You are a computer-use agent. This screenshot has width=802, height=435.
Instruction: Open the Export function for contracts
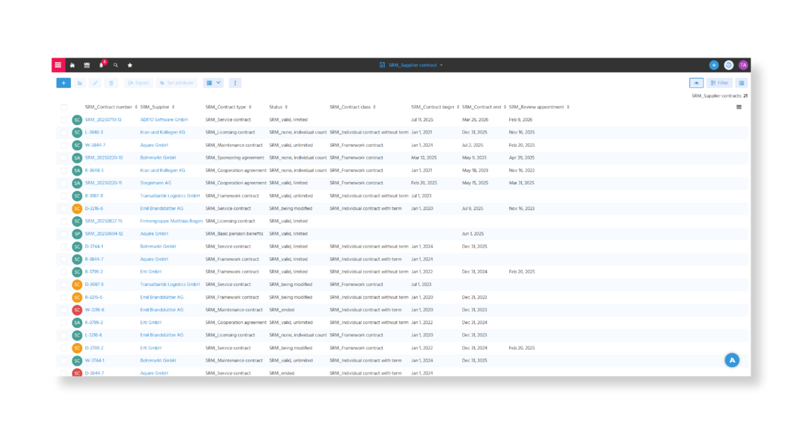(138, 82)
